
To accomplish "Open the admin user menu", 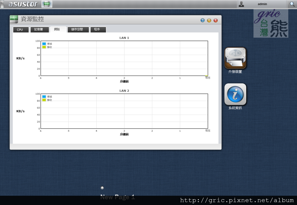I will tap(262, 4).
